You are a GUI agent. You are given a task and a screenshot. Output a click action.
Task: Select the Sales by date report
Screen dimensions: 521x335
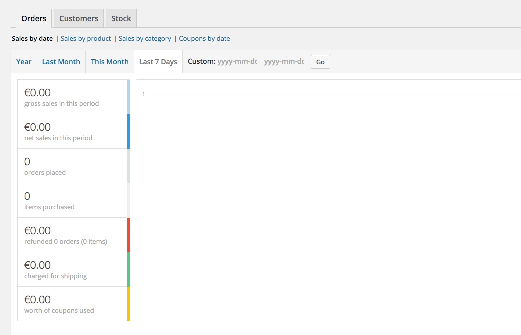[x=32, y=38]
